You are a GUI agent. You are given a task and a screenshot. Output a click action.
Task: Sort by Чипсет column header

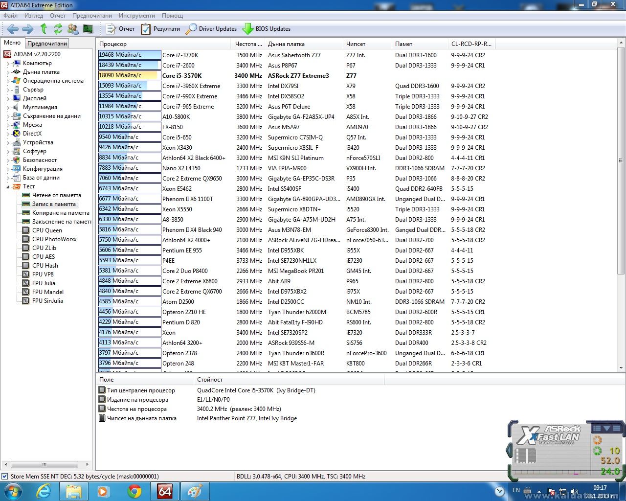(x=367, y=44)
